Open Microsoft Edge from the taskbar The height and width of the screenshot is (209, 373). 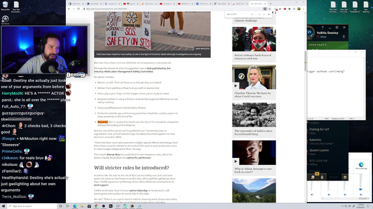pyautogui.click(x=75, y=206)
